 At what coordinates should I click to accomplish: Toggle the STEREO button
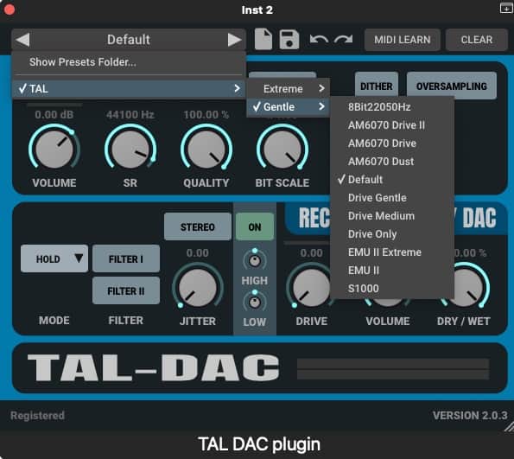point(197,226)
